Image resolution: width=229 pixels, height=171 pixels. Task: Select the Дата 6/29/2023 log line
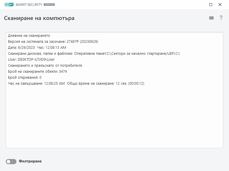click(37, 48)
